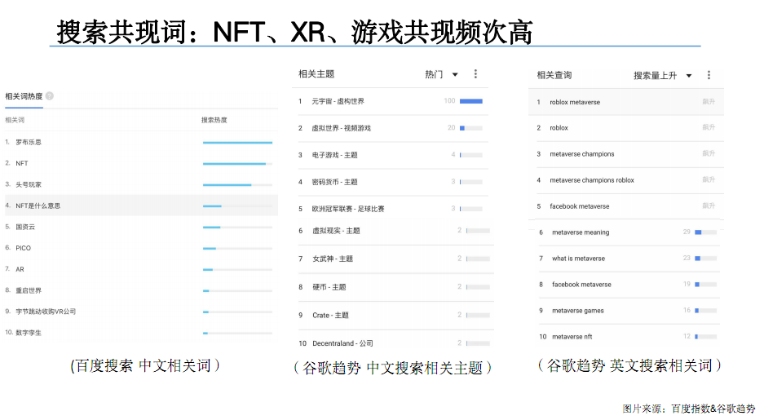Viewport: 764px width, 420px height.
Task: Select the NFT是什么意思 row
Action: pyautogui.click(x=38, y=206)
